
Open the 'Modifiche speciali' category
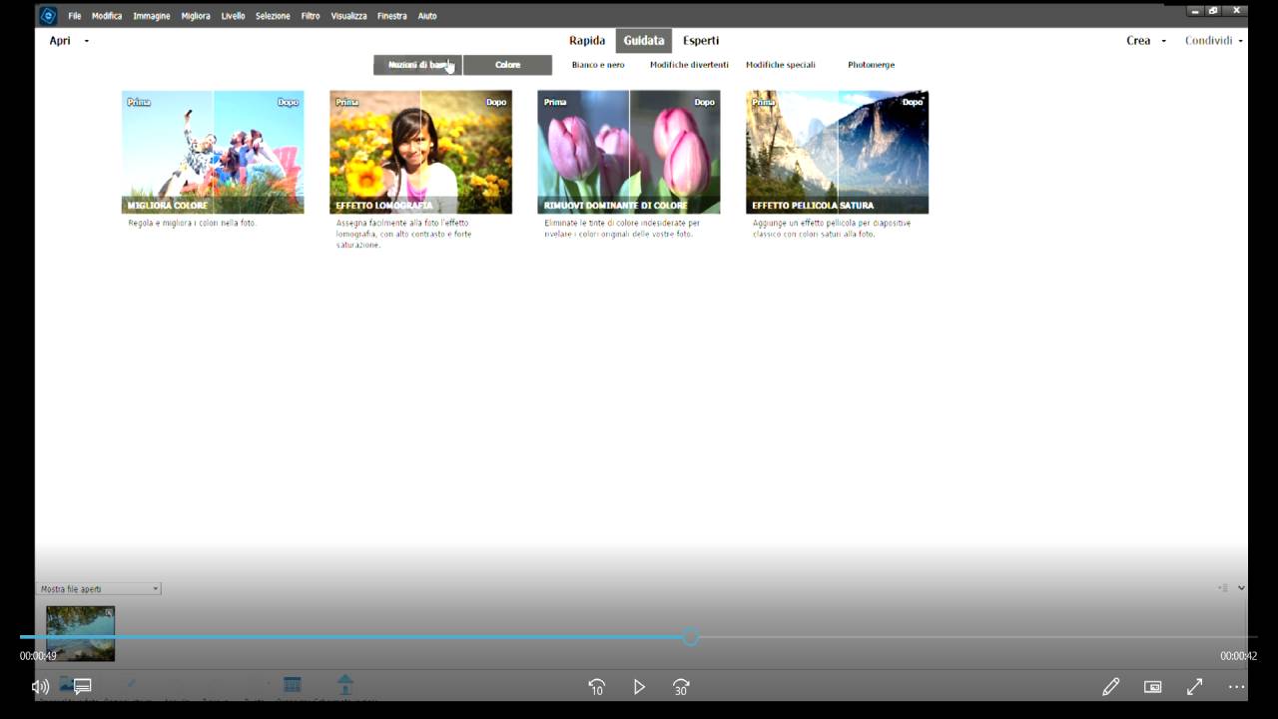[781, 65]
